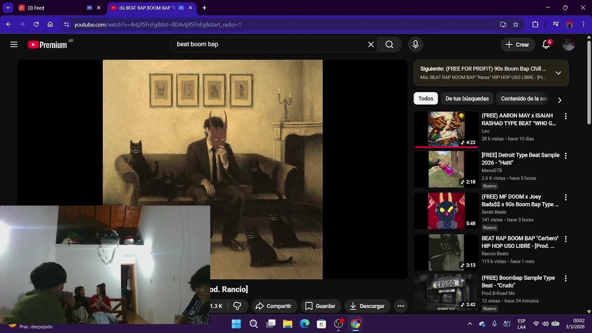Open tab search dropdown arrow

pyautogui.click(x=8, y=8)
